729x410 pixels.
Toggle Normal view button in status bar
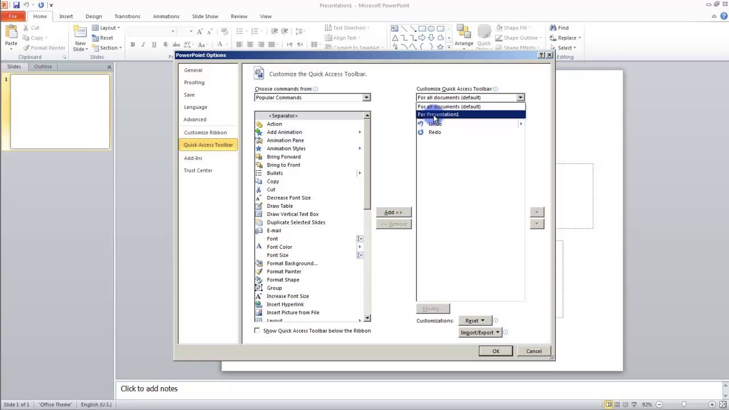(609, 404)
